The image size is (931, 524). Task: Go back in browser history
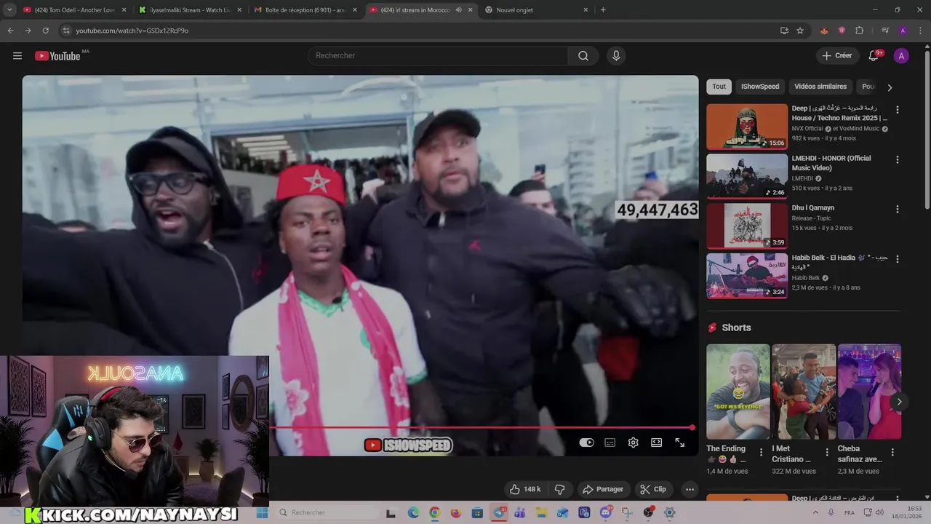click(x=10, y=31)
